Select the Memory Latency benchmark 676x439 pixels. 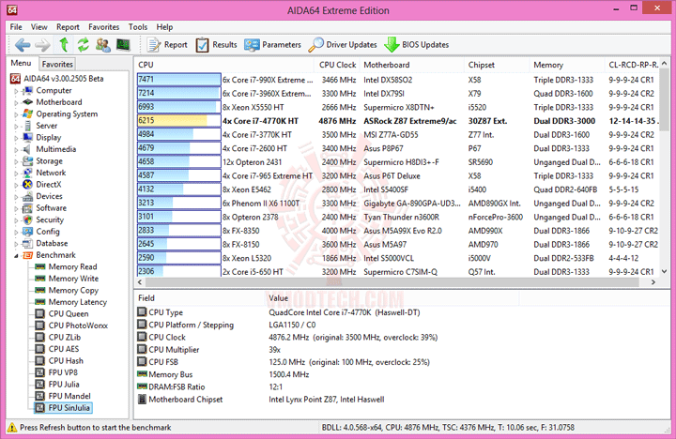pos(71,302)
